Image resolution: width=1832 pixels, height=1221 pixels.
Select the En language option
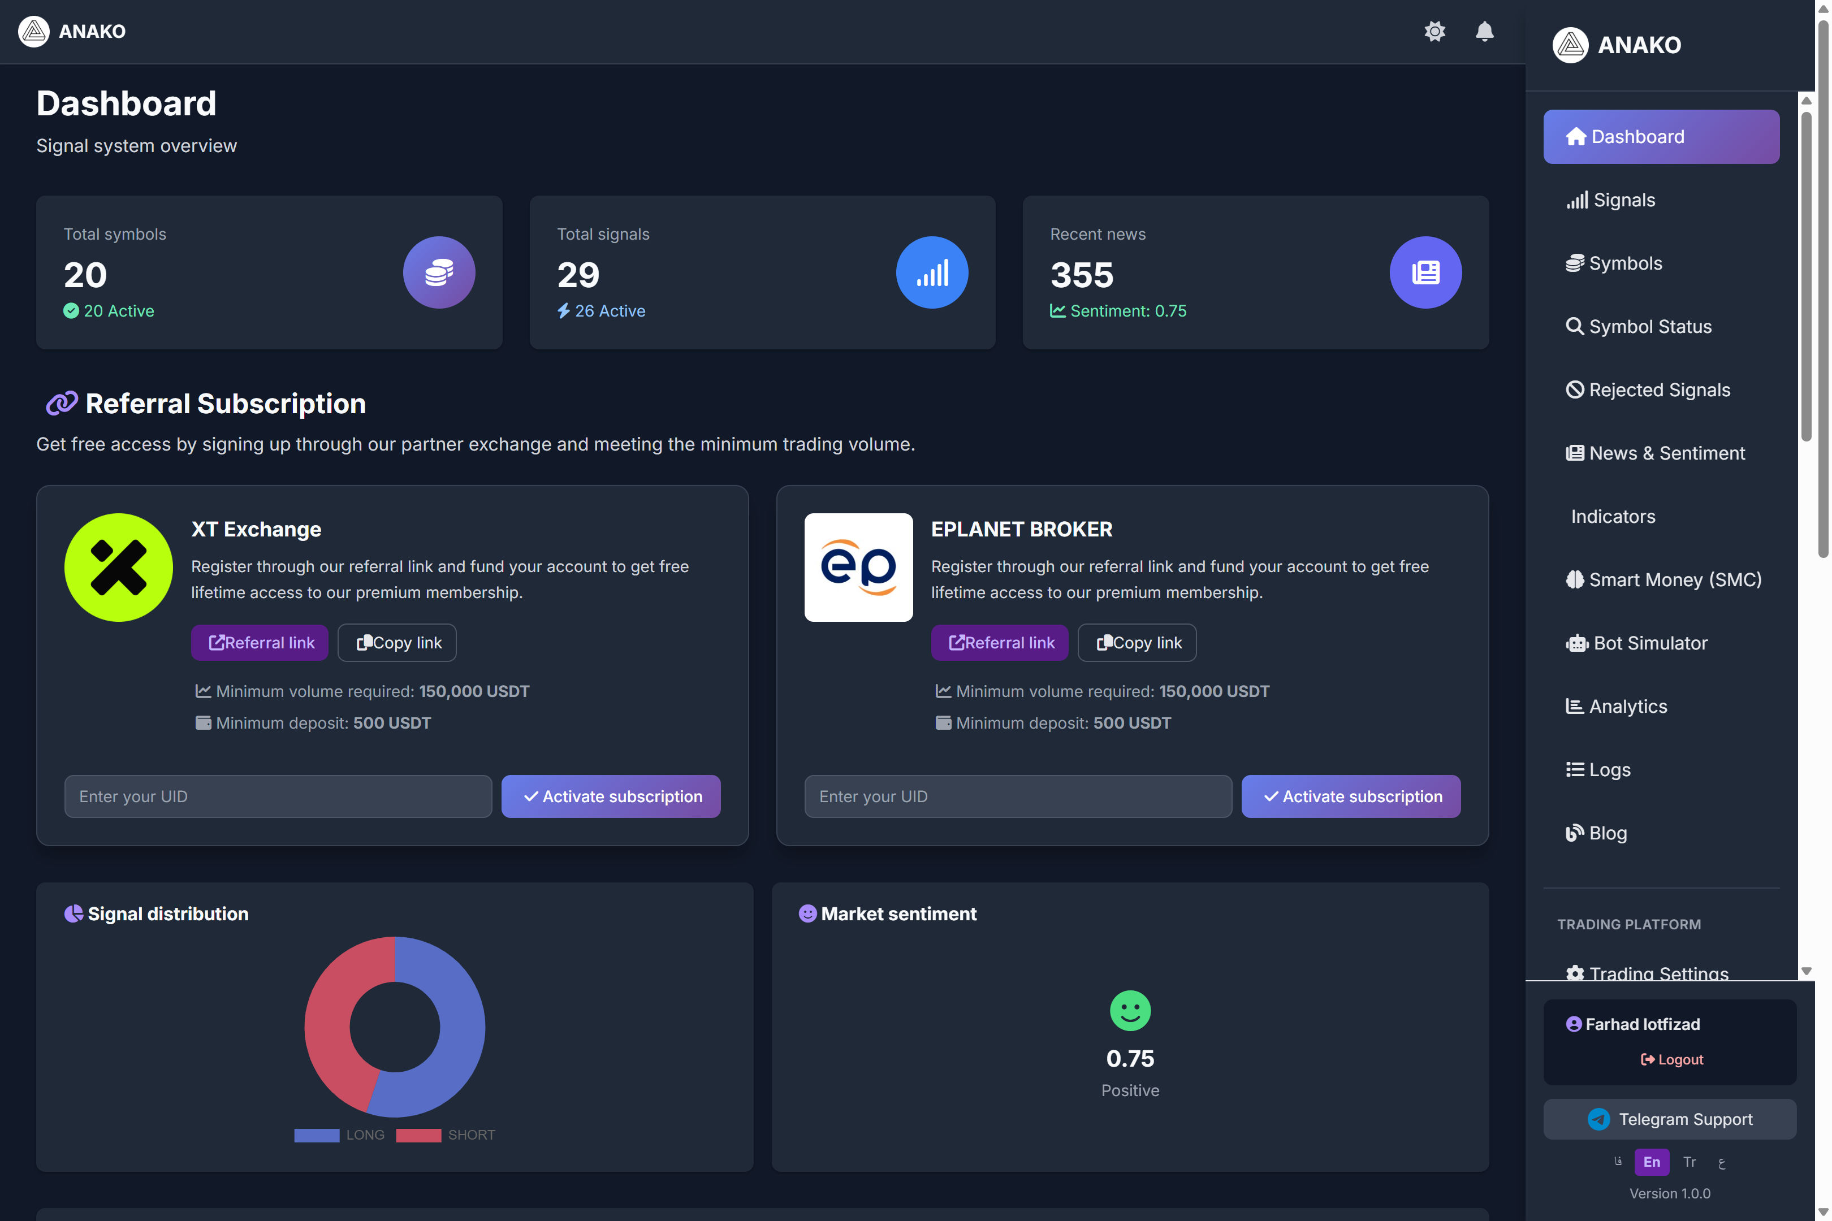pyautogui.click(x=1652, y=1162)
